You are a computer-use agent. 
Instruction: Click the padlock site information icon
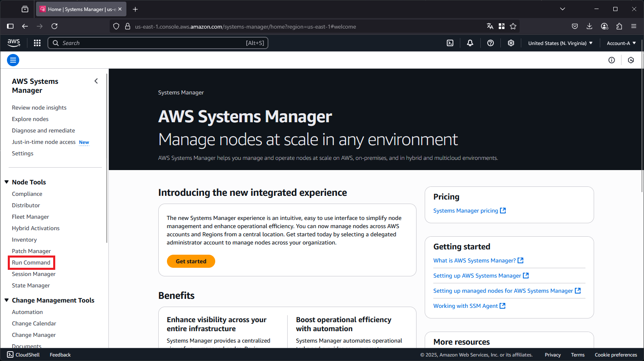128,26
